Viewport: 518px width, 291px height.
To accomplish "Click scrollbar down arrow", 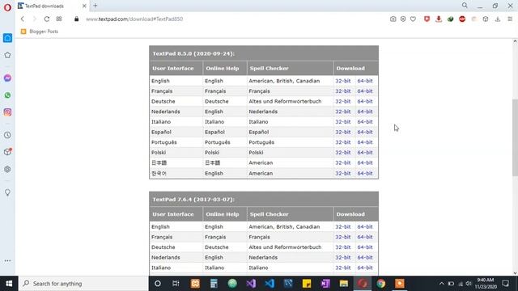I will tap(515, 273).
